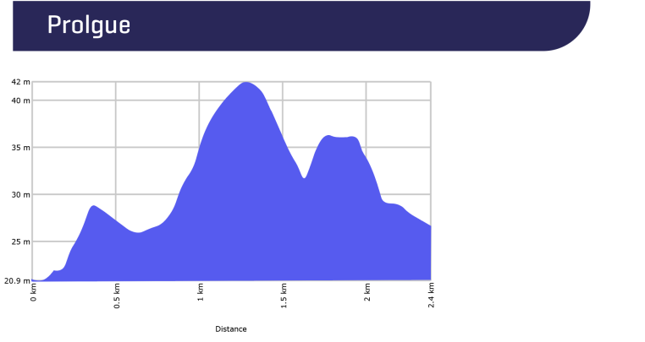Select the 35 m y-axis label

click(x=20, y=148)
